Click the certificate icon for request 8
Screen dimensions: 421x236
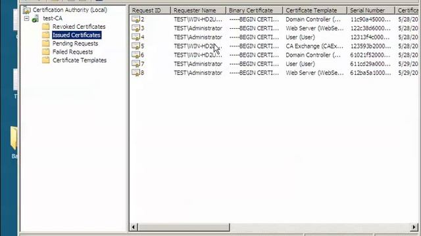pos(136,73)
